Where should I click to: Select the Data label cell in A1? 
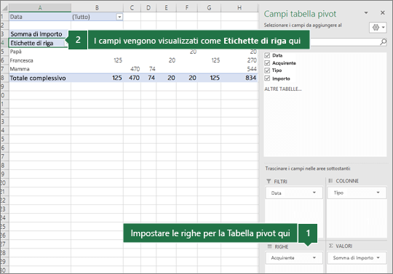tap(40, 17)
